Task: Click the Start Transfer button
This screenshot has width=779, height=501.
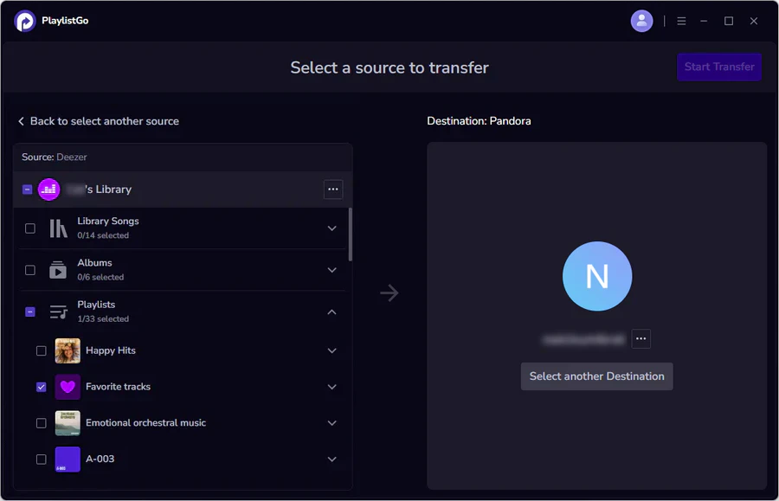Action: click(719, 67)
